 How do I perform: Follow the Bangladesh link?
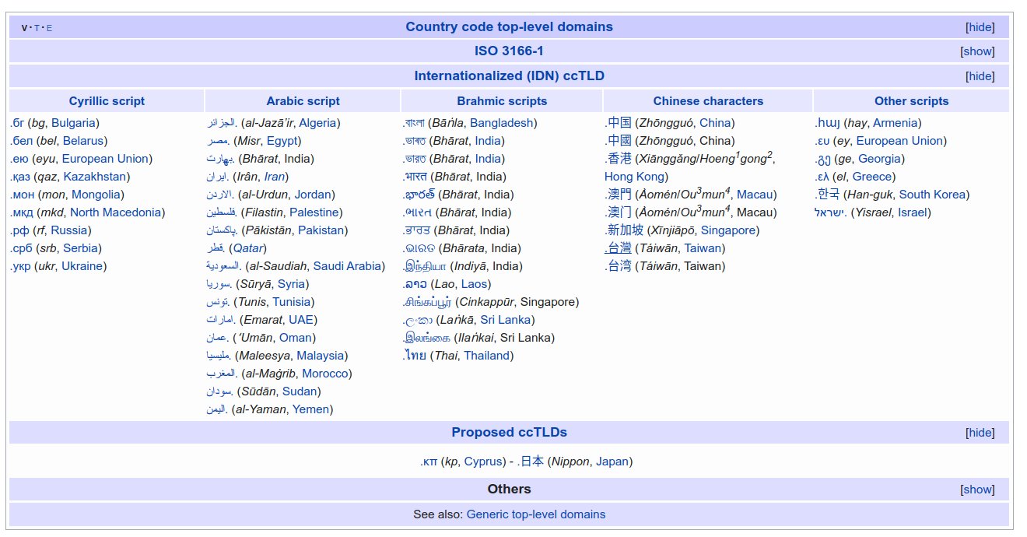(501, 123)
